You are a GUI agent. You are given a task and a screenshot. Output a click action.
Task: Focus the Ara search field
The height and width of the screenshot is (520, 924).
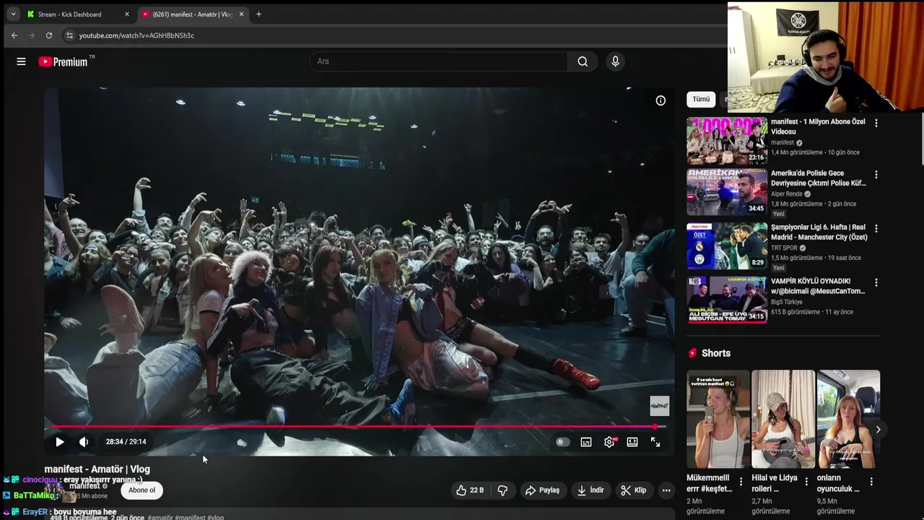438,61
